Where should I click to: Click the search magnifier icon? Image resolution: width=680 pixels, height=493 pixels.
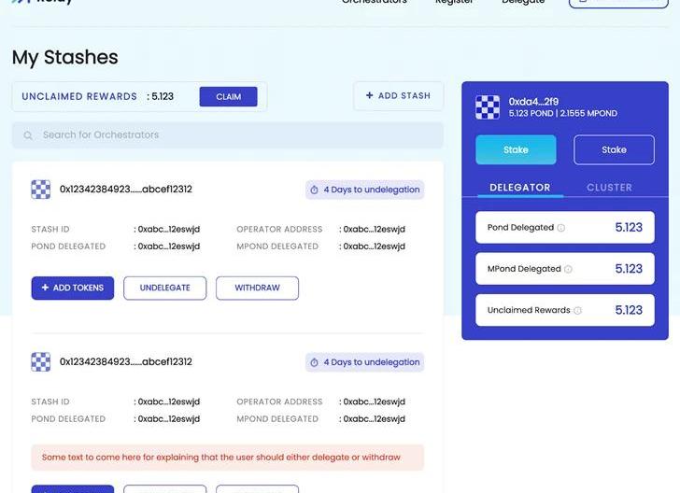point(28,135)
